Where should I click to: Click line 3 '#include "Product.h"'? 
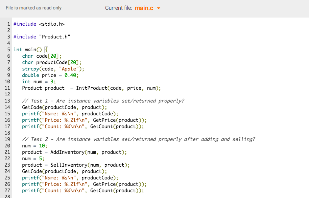point(42,37)
